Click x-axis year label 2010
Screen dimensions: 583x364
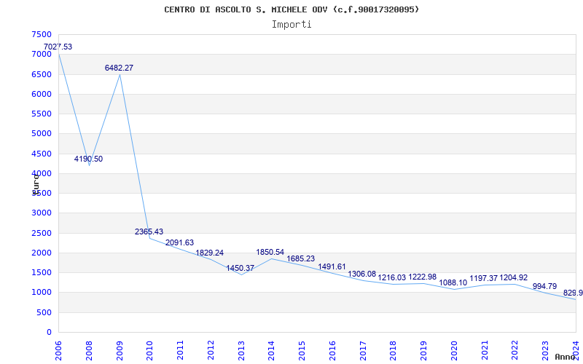(150, 350)
